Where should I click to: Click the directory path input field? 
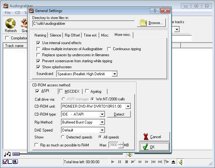[x=83, y=24]
